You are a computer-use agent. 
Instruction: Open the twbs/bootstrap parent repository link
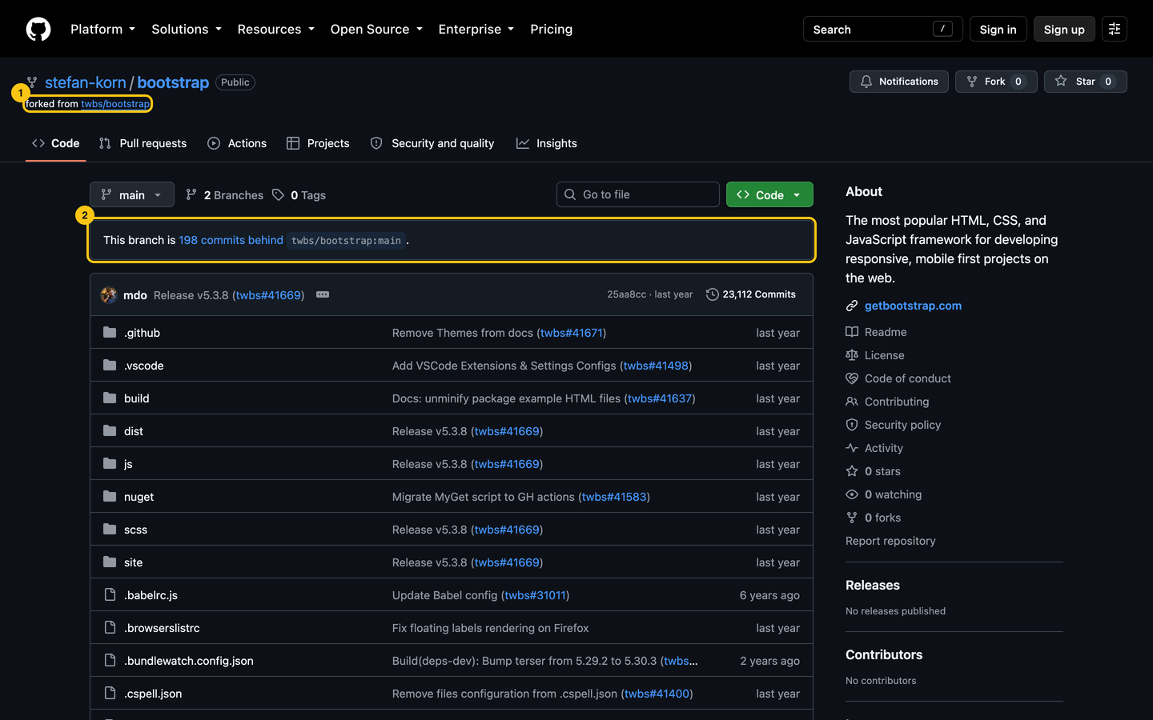(x=115, y=104)
